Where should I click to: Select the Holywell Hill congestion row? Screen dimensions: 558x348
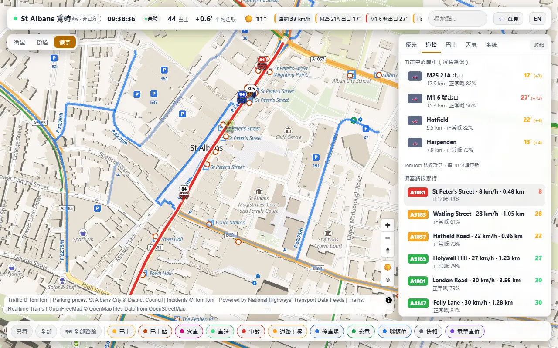475,262
